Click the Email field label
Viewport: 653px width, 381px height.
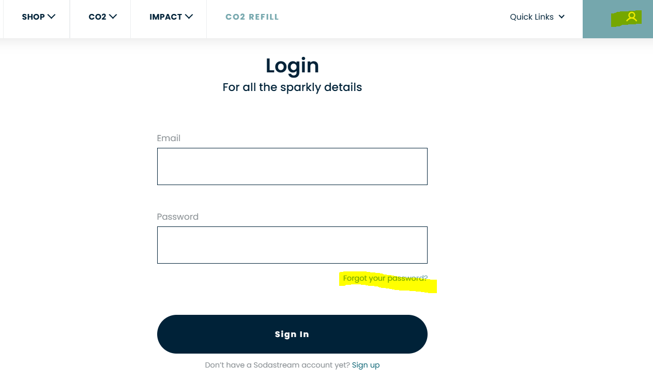click(x=169, y=138)
